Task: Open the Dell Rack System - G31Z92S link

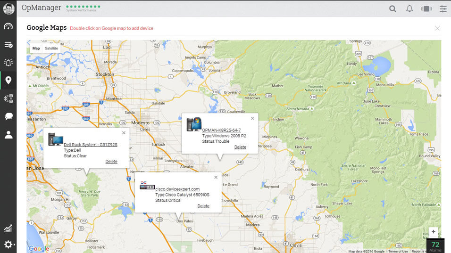Action: coord(90,145)
